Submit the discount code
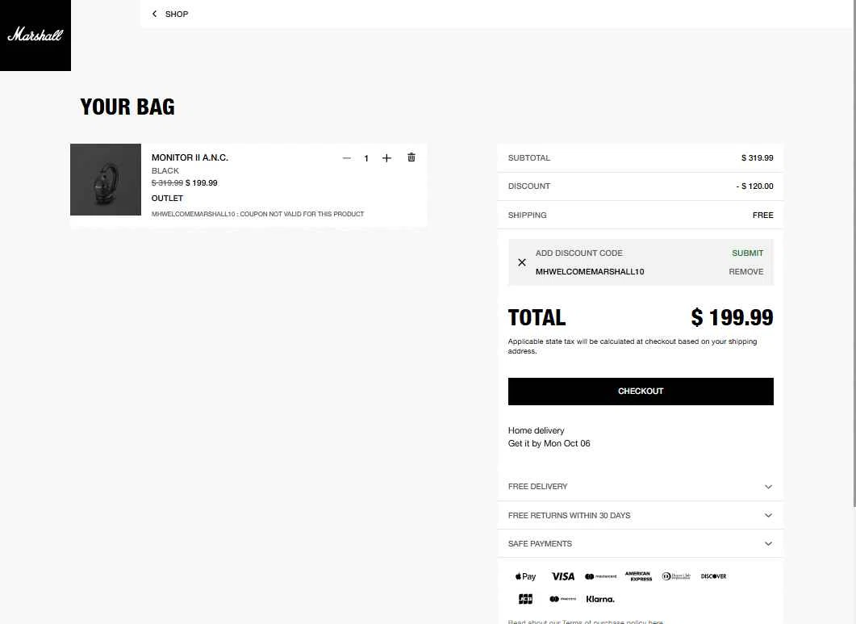The width and height of the screenshot is (856, 624). 747,253
